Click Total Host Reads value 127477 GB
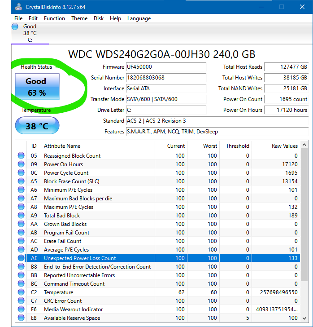 point(287,67)
